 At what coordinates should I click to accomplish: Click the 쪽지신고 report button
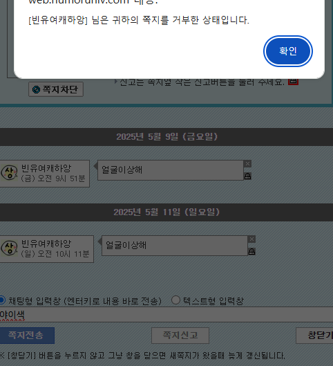tap(180, 336)
